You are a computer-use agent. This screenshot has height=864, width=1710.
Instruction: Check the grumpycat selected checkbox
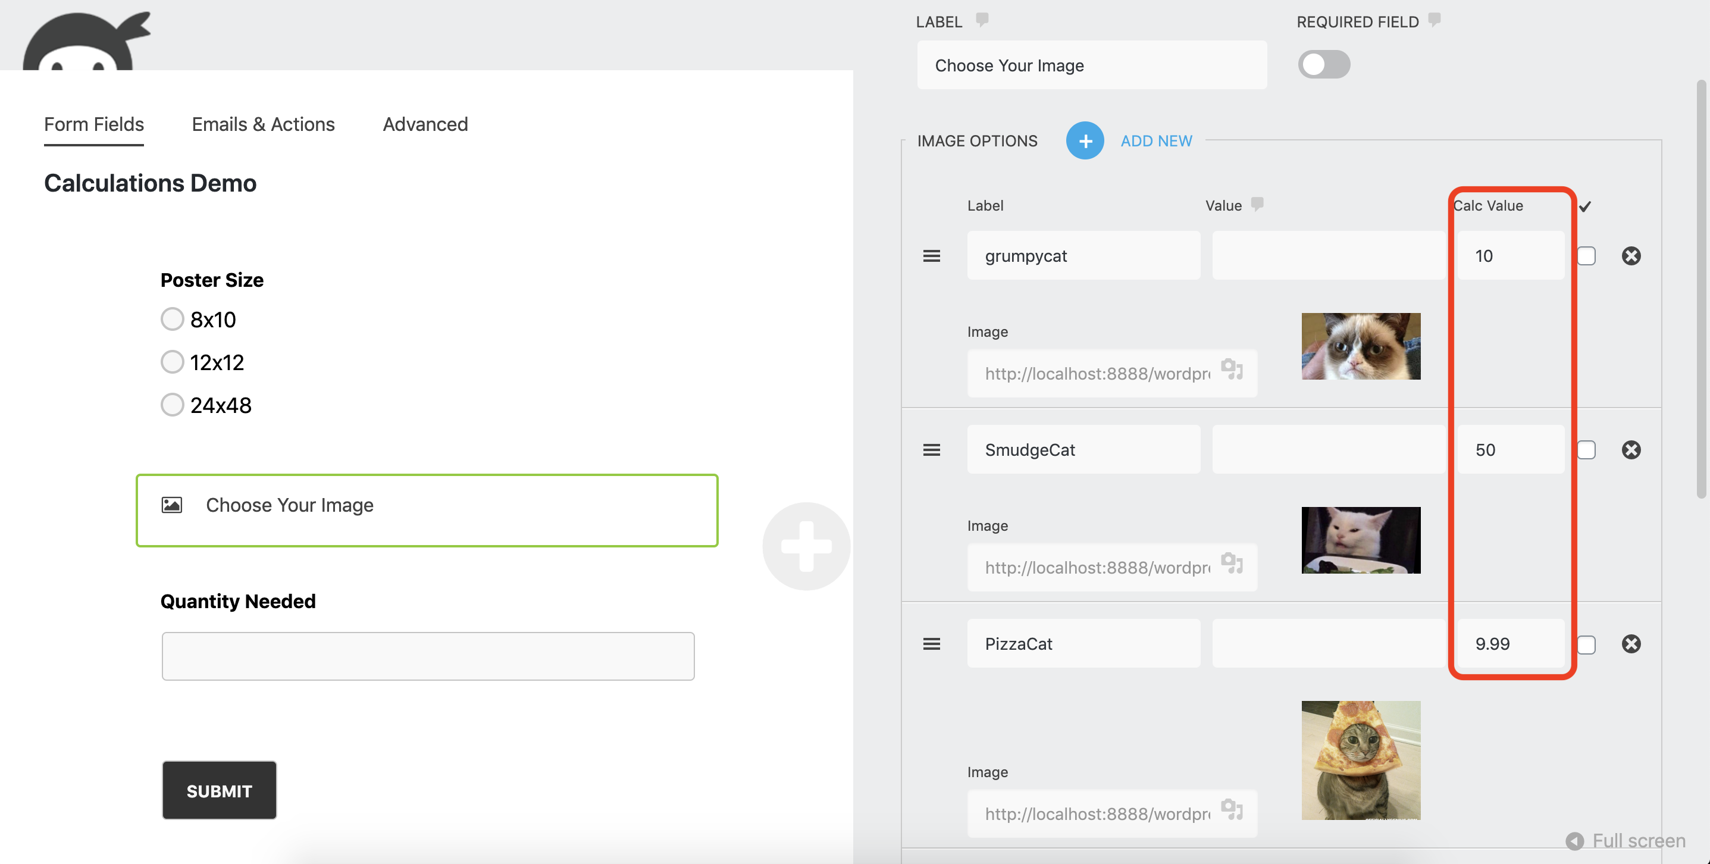click(x=1586, y=256)
